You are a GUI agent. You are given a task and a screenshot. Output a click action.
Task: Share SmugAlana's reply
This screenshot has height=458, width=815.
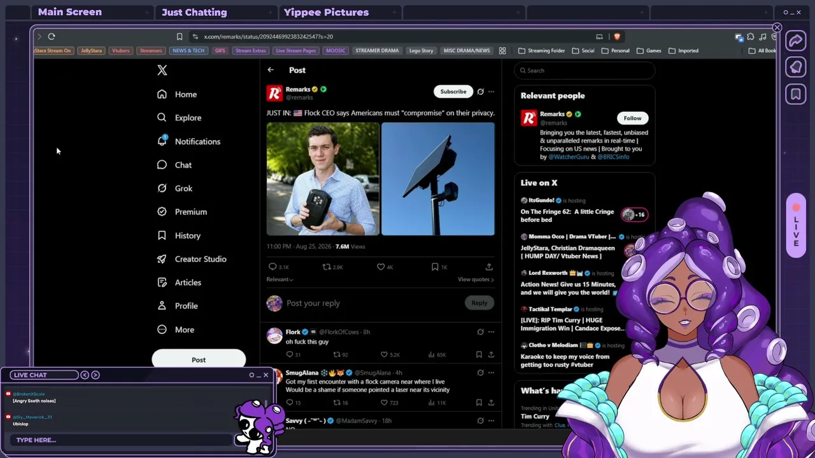click(x=491, y=403)
